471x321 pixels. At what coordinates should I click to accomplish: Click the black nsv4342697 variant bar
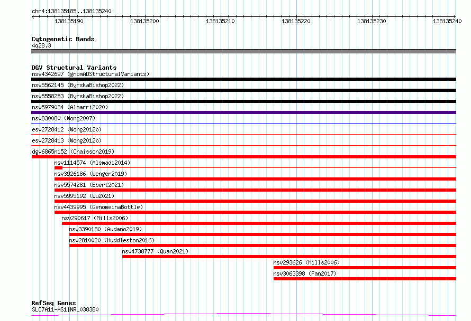point(243,79)
